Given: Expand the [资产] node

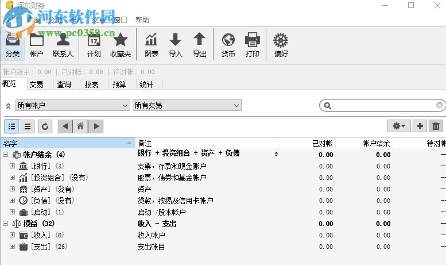Looking at the screenshot, I should click(x=12, y=189).
